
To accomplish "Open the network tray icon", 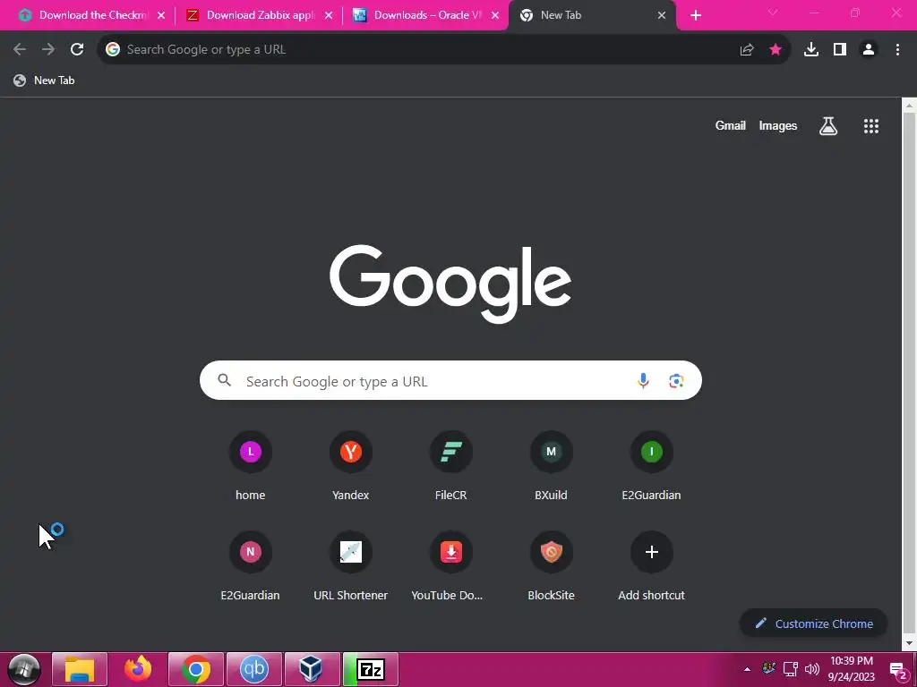I will [x=790, y=669].
